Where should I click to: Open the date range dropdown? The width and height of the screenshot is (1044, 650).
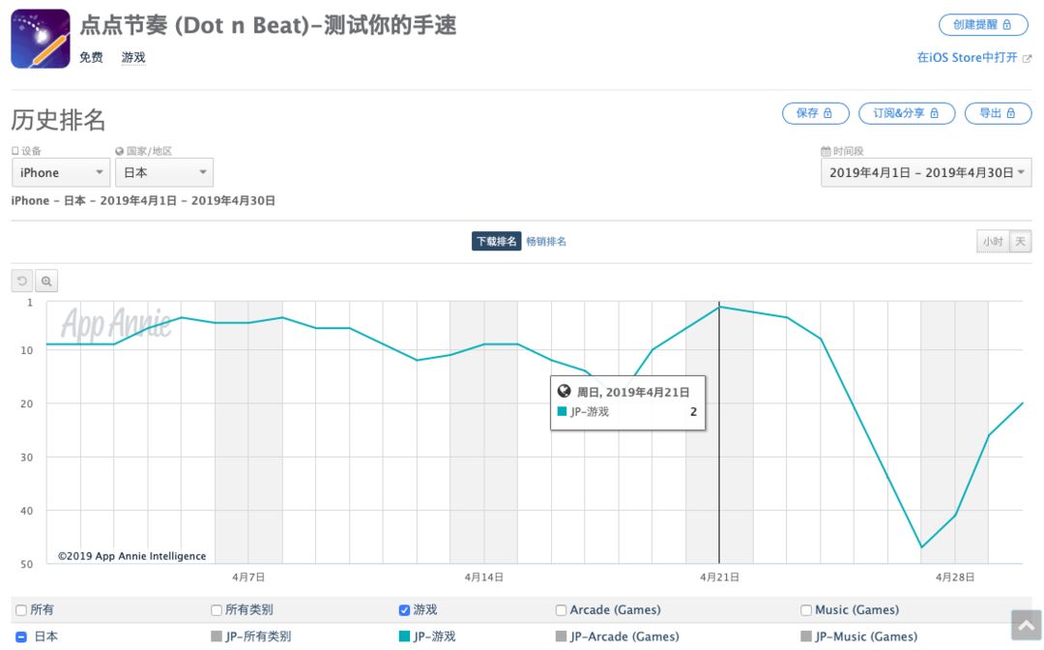[x=926, y=172]
